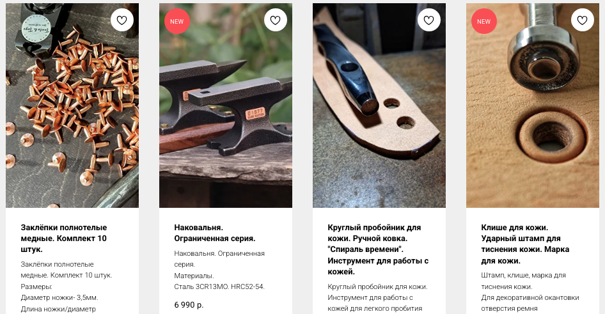Image resolution: width=605 pixels, height=314 pixels.
Task: Click the anvil description "Наковальня. Ограниченная серия."
Action: [x=219, y=259]
